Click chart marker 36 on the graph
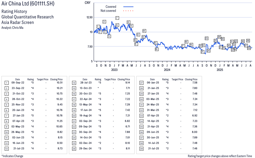Image resolution: width=255 pixels, height=158 pixels. point(243,41)
